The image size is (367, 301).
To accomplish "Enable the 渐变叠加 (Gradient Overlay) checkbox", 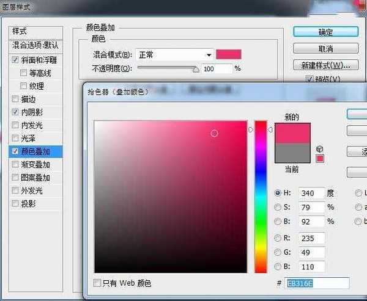I will pyautogui.click(x=15, y=165).
